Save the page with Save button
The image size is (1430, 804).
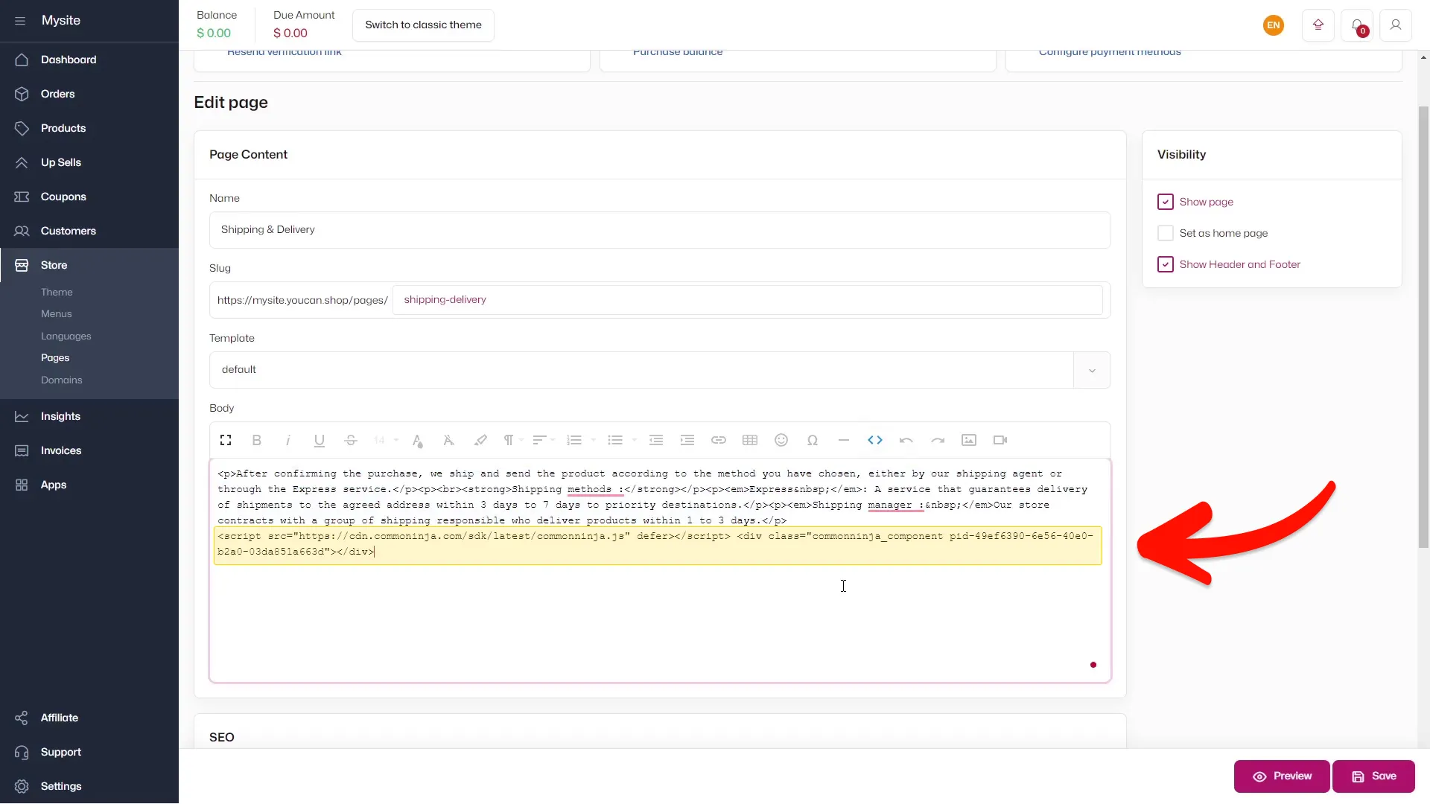point(1373,776)
